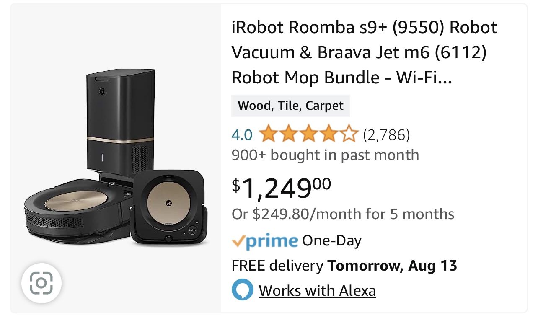Open the 2,786 reviews count
Viewport: 538px width, 323px height.
[x=386, y=135]
